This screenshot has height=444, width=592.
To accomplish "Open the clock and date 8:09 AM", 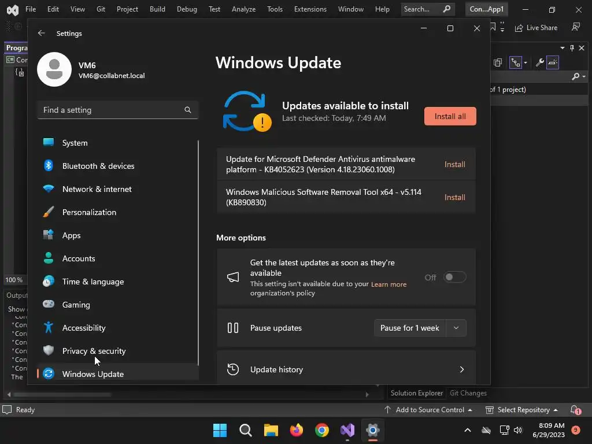I will (x=548, y=430).
